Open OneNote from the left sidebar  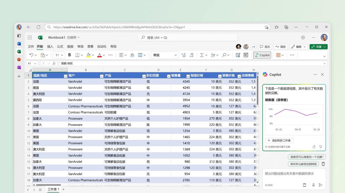(19, 68)
